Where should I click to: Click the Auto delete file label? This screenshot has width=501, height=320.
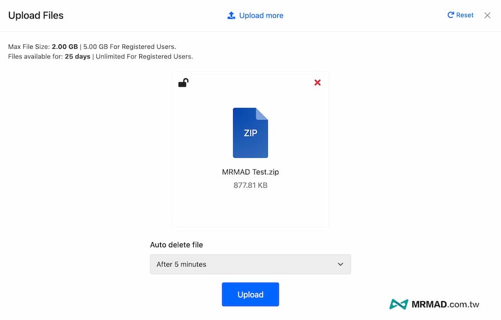176,244
